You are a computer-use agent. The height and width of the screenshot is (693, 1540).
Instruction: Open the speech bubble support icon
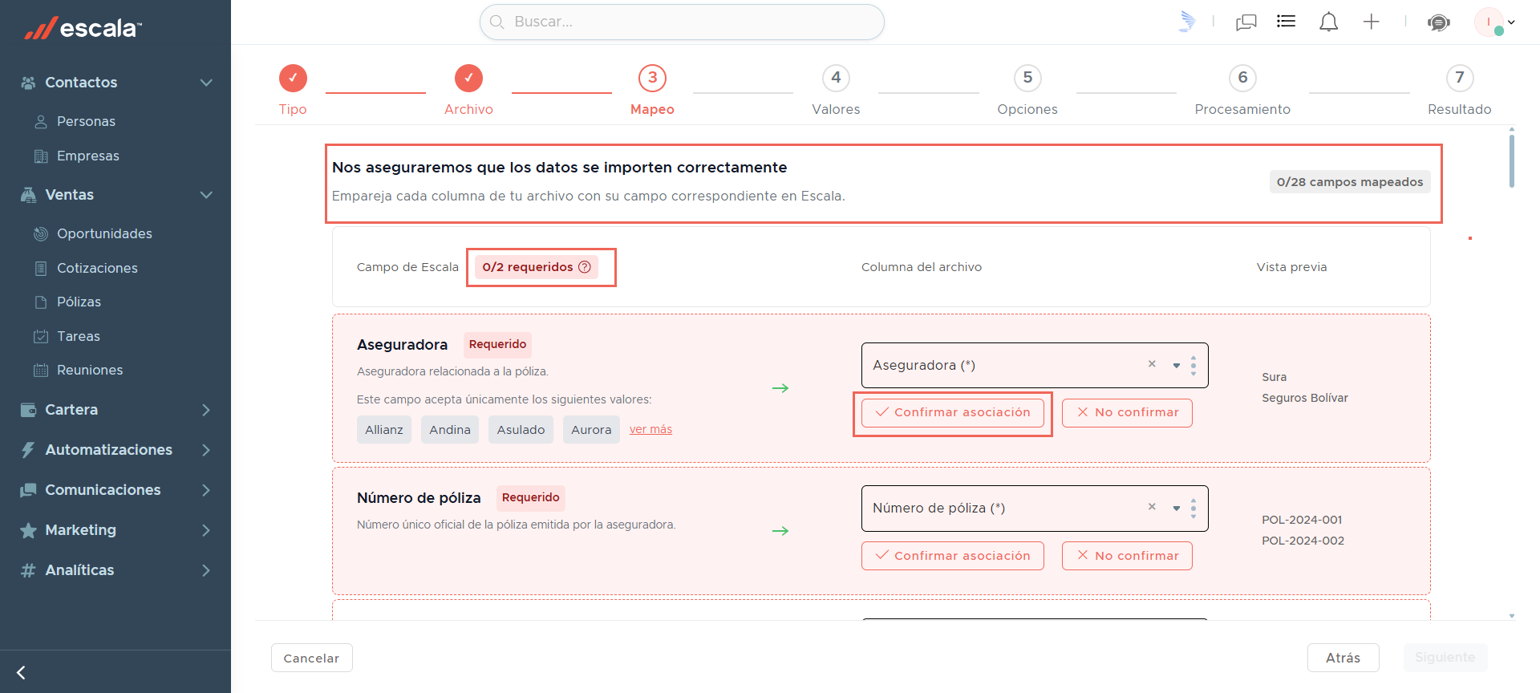pyautogui.click(x=1439, y=22)
